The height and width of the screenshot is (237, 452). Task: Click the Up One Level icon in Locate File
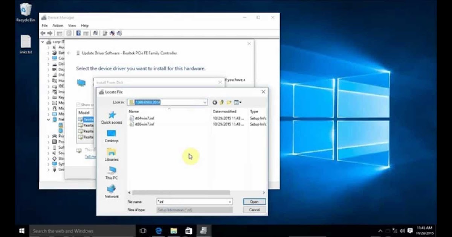coord(222,102)
